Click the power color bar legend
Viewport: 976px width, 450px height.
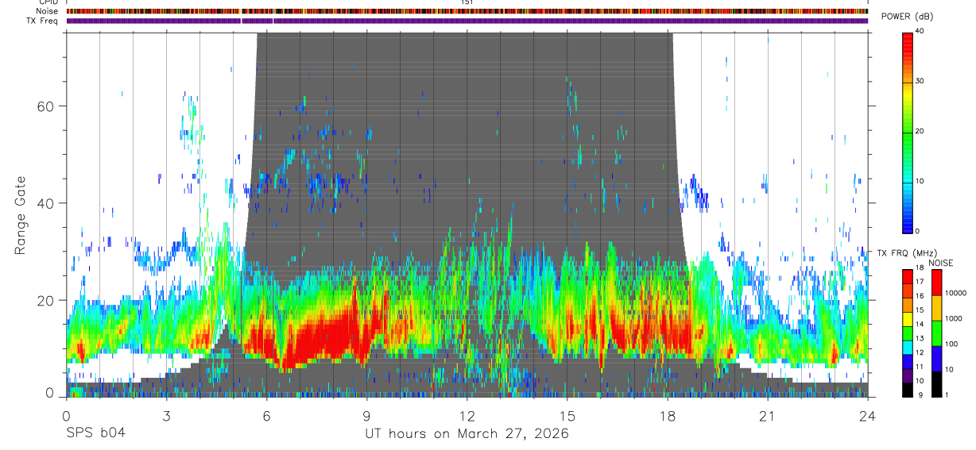click(x=908, y=132)
